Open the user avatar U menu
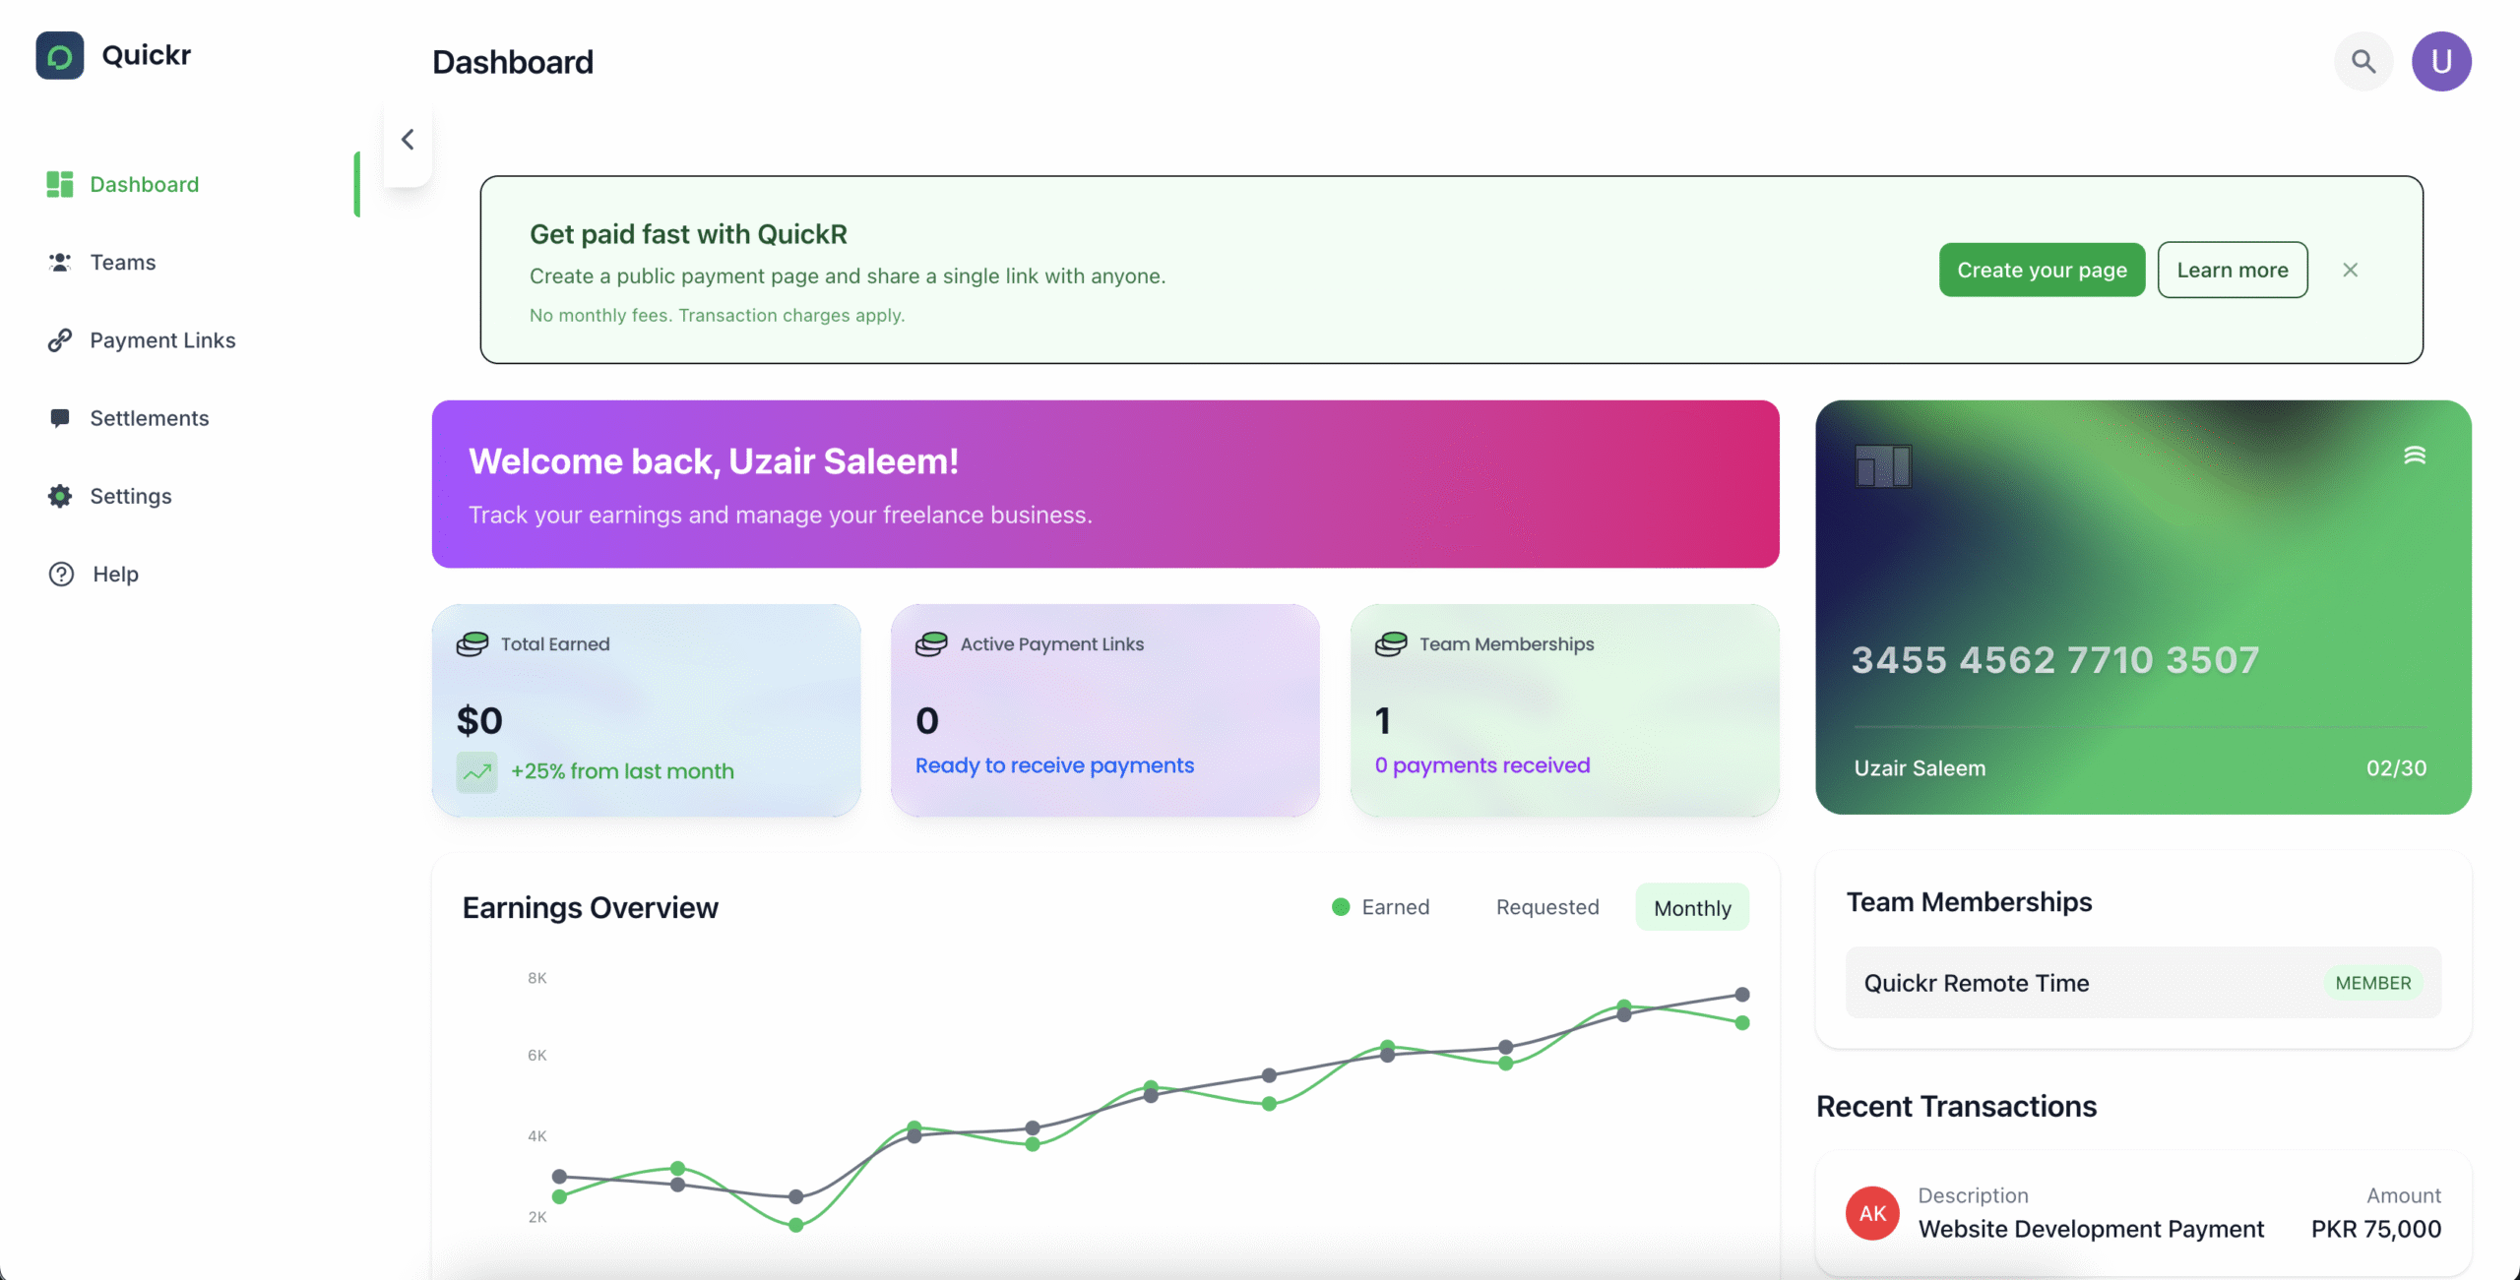Screen dimensions: 2520x1280 (2441, 61)
